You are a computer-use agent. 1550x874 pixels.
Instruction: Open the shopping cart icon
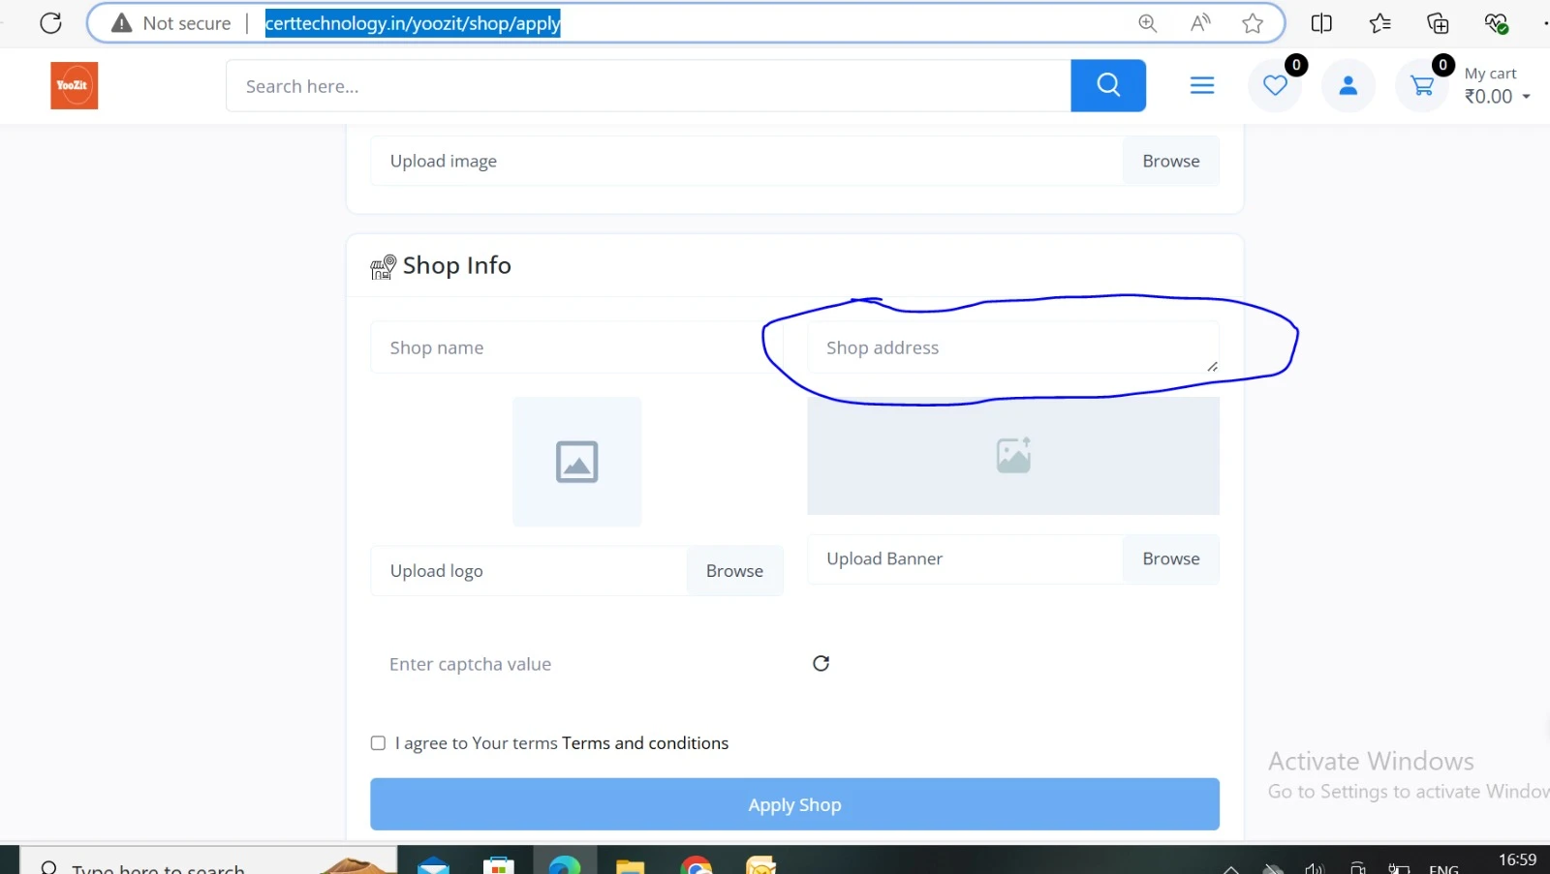point(1421,85)
